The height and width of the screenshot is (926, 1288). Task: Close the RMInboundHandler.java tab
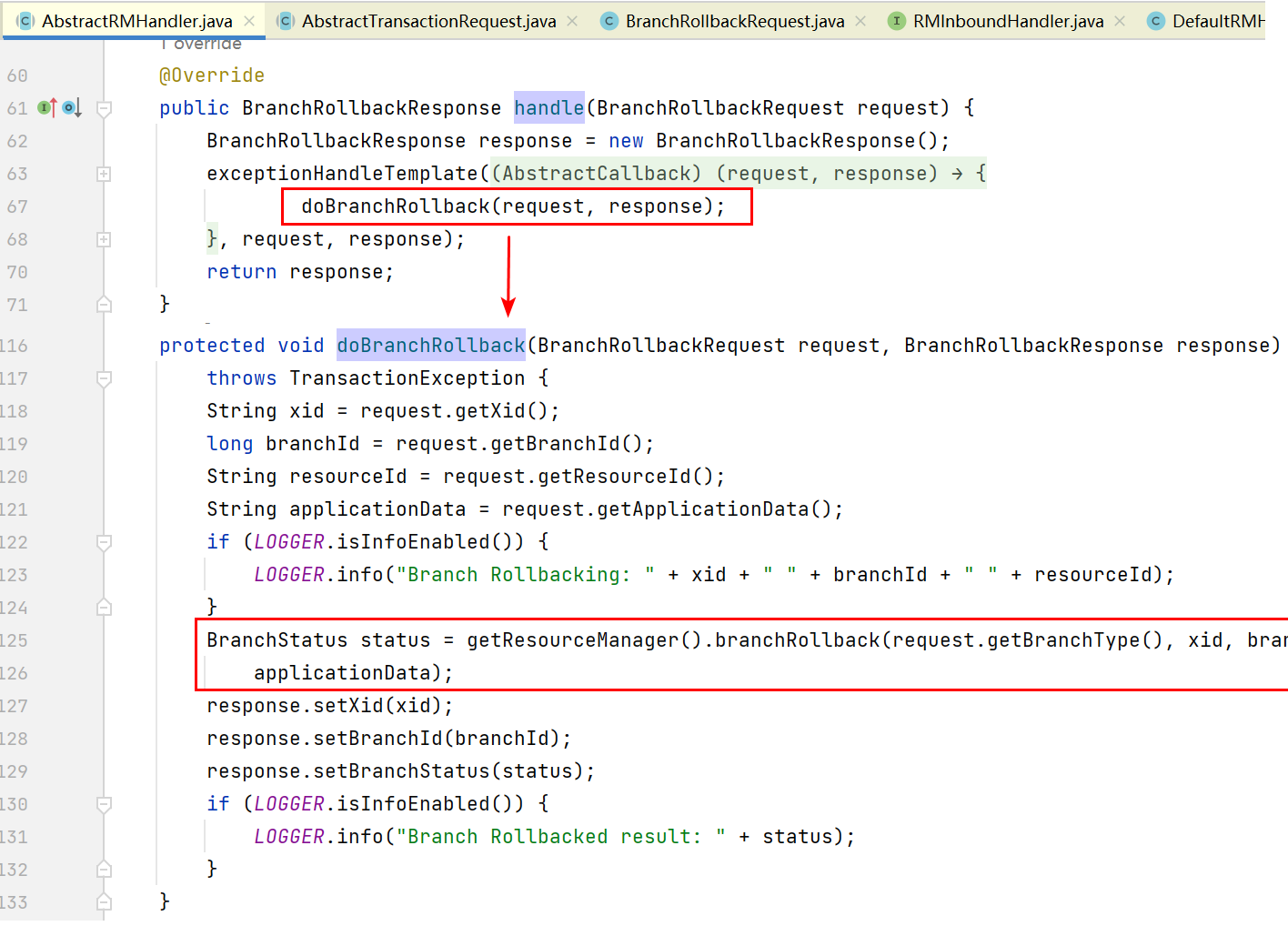1120,21
